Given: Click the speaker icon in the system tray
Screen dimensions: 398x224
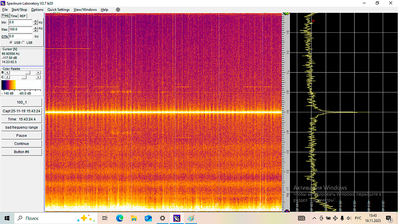Looking at the screenshot, I should coord(349,218).
